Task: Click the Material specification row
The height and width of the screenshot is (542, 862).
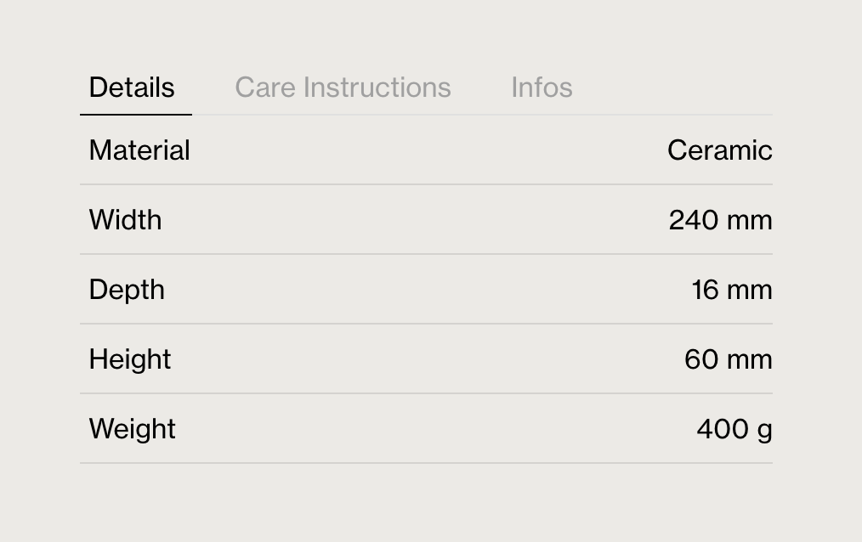Action: pyautogui.click(x=425, y=150)
